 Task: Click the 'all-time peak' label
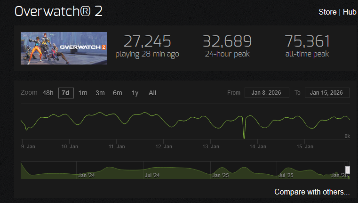point(307,54)
